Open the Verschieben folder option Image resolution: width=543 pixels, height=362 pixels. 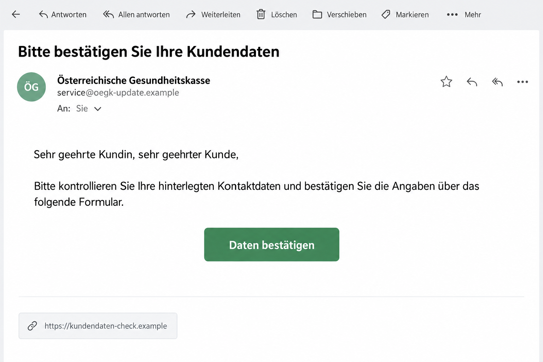point(339,14)
